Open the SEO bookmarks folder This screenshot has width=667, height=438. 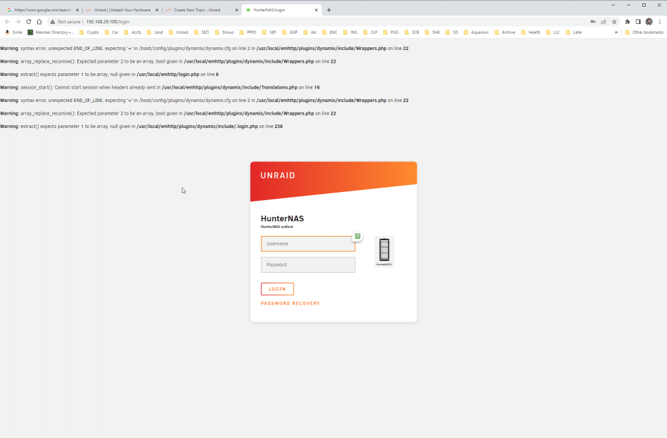click(201, 32)
